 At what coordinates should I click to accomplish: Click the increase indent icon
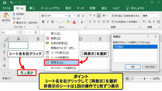pos(108,22)
